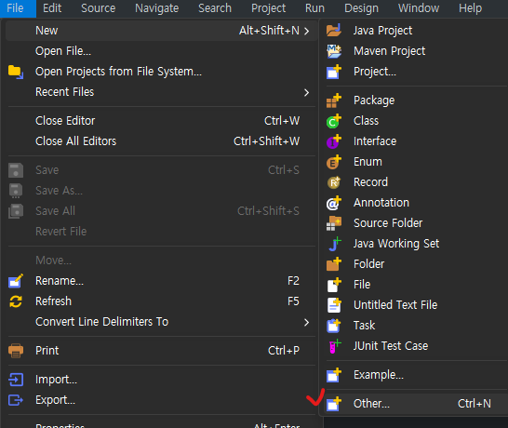
Task: Click the Refresh arrows icon
Action: tap(16, 301)
